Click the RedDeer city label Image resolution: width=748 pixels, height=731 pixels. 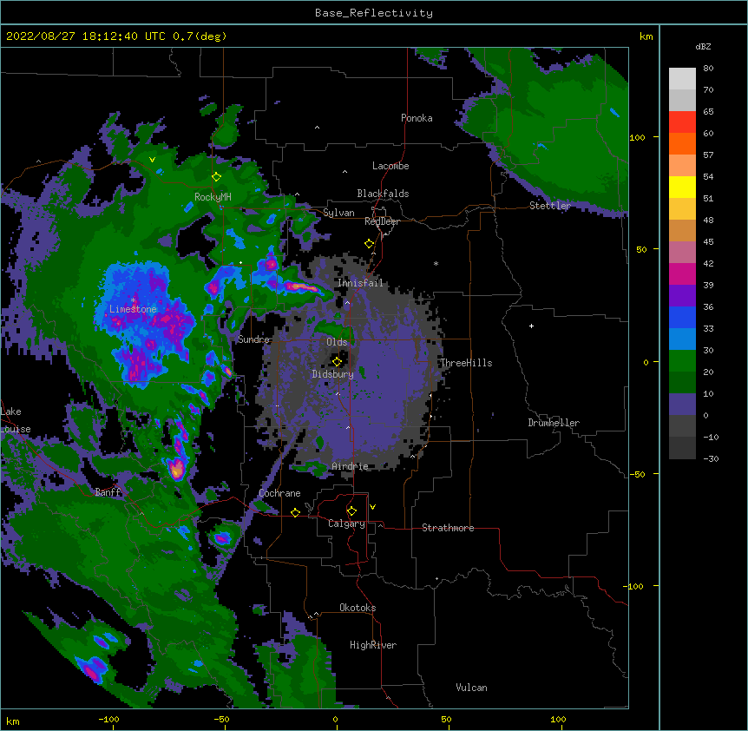[382, 221]
